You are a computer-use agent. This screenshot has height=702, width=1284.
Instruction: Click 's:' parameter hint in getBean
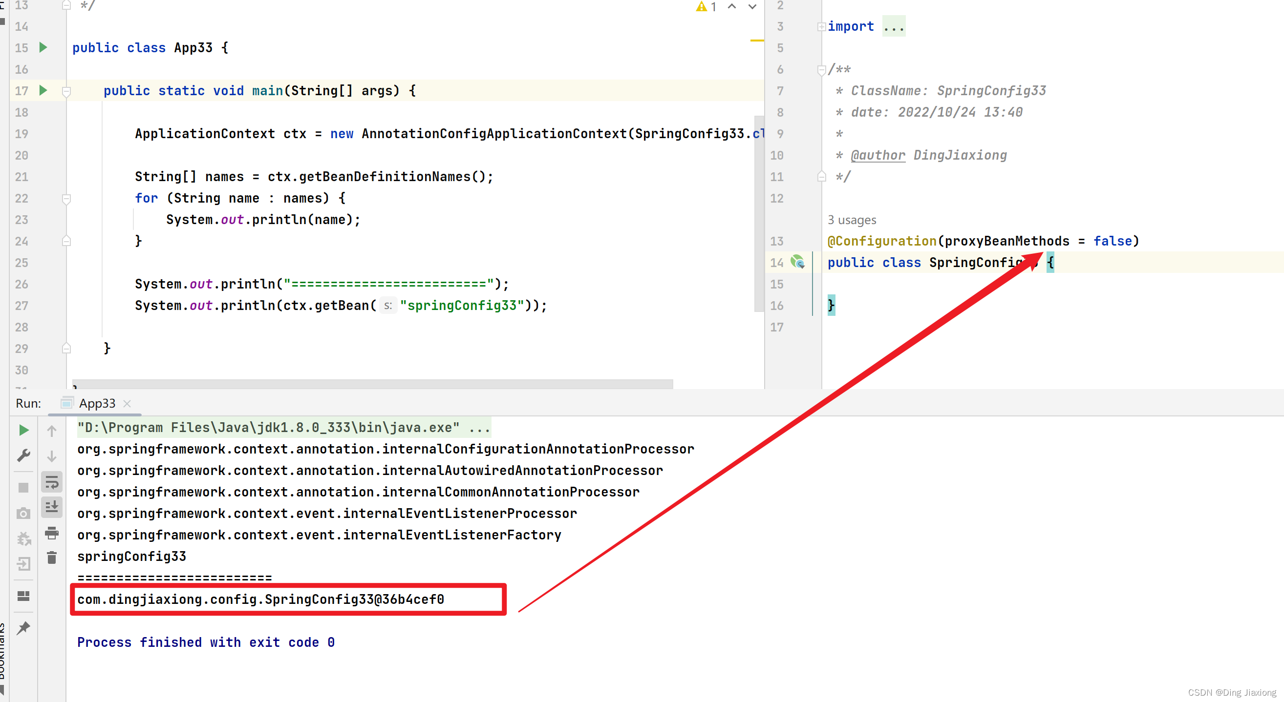pos(388,306)
